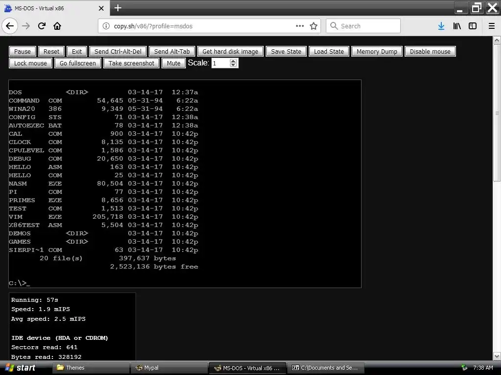Open a new tab with plus icon
This screenshot has width=501, height=375.
click(x=118, y=8)
